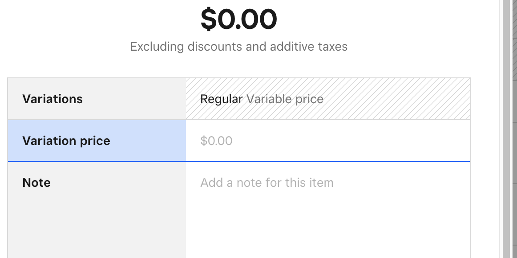The height and width of the screenshot is (258, 517).
Task: Click empty space below the note placeholder
Action: [327, 227]
